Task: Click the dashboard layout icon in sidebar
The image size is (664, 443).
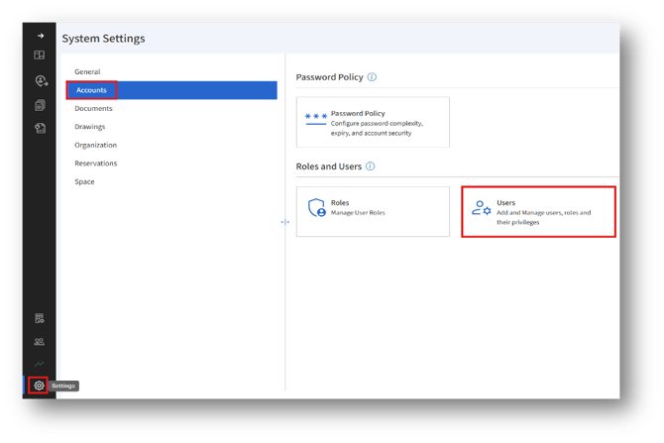Action: pyautogui.click(x=40, y=55)
